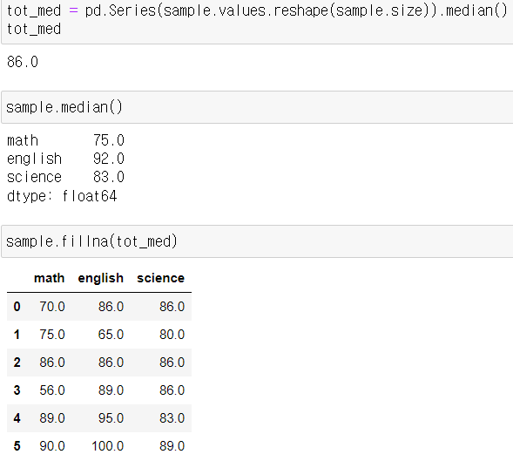Viewport: 513px width, 461px height.
Task: Click the second line tot_med in first cell
Action: click(x=34, y=29)
